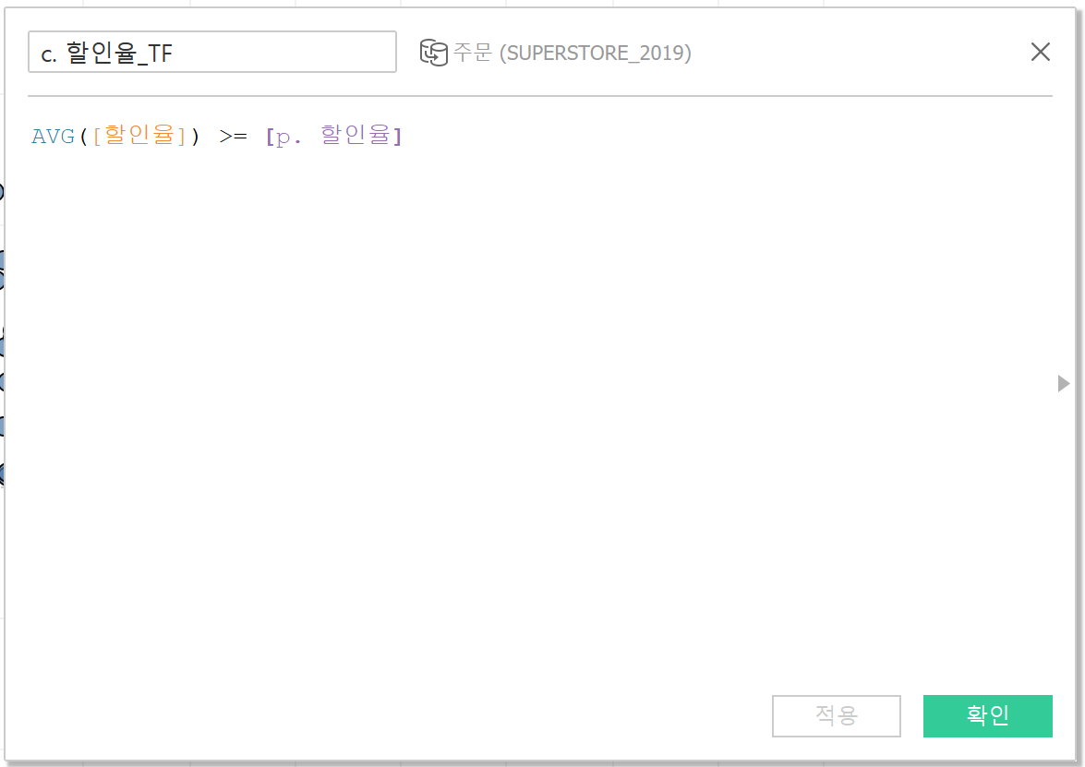Click the purple [p. 할인율] parameter reference
Screen dimensions: 1085x767
(x=333, y=136)
